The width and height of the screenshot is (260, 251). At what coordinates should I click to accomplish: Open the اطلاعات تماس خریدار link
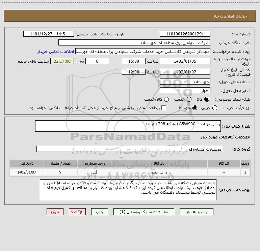56,52
